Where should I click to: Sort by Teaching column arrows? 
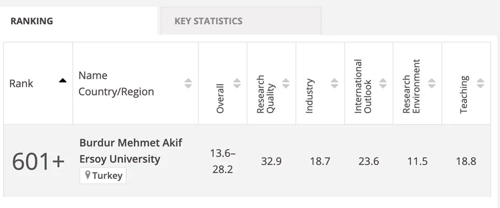[481, 83]
